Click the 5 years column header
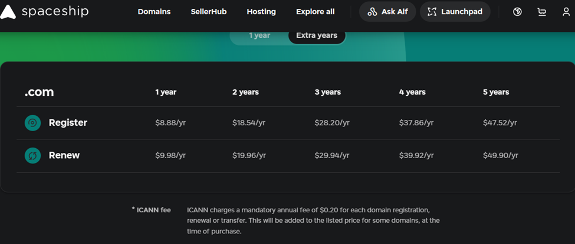The height and width of the screenshot is (244, 575). (496, 92)
